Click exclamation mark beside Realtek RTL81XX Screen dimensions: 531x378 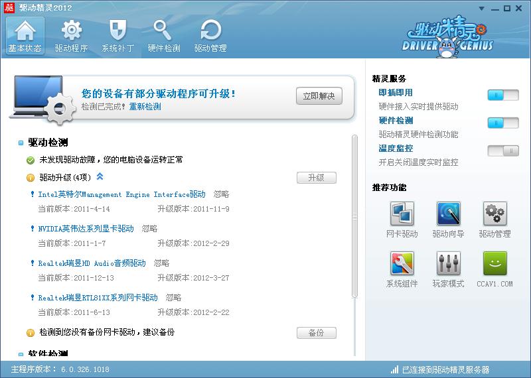33,298
